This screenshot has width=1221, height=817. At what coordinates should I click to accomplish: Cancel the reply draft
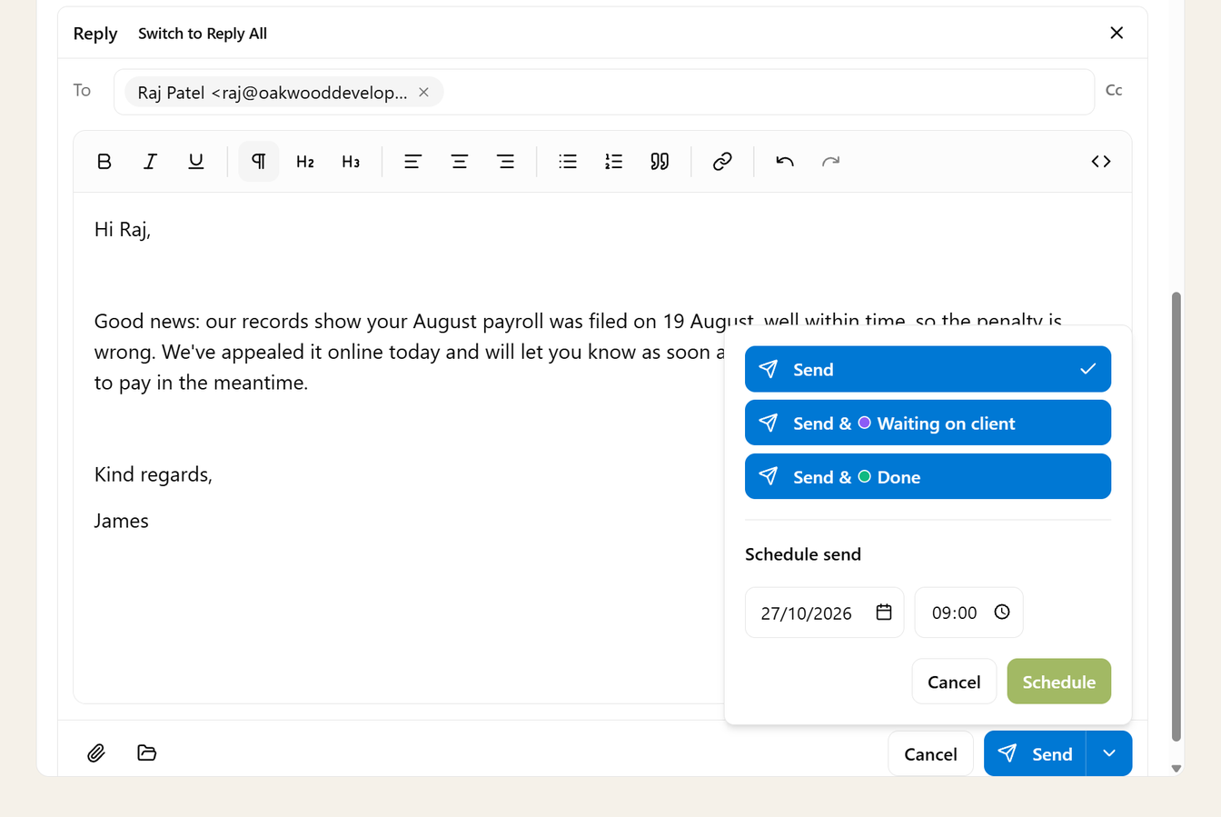(930, 753)
